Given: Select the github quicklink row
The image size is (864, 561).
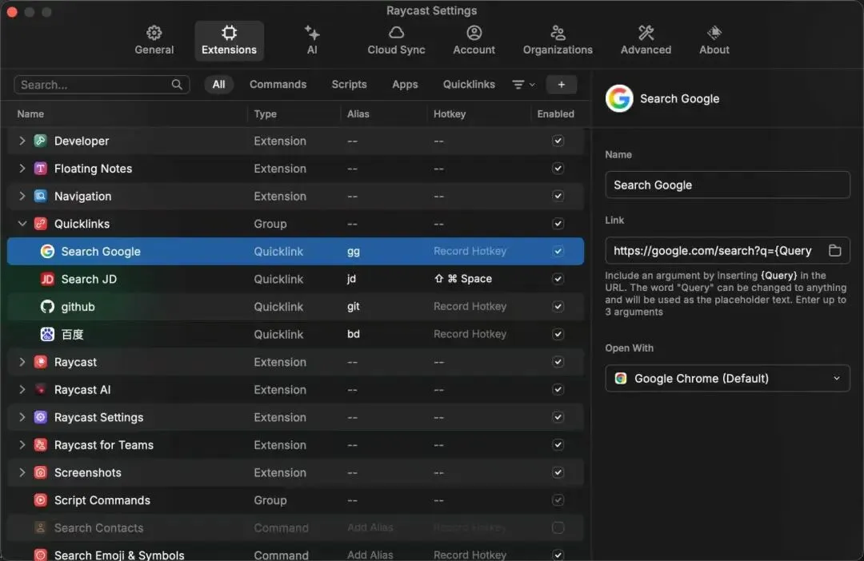Looking at the screenshot, I should pos(78,307).
